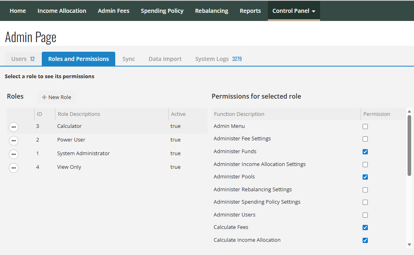Click the scroll down arrow of permissions list

[409, 245]
